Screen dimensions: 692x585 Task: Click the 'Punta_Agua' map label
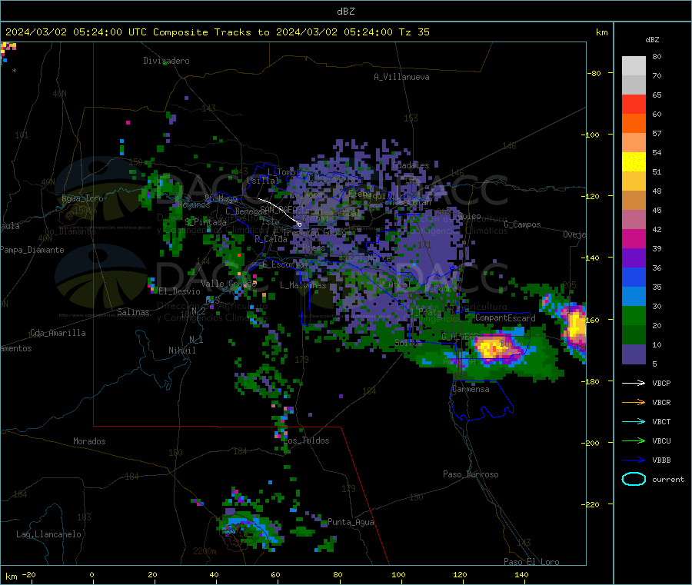tap(351, 522)
